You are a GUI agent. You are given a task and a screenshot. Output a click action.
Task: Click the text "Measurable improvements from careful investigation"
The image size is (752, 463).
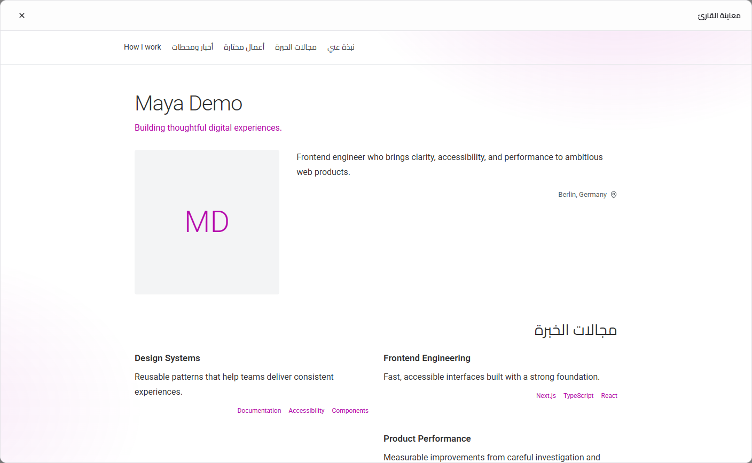(492, 458)
